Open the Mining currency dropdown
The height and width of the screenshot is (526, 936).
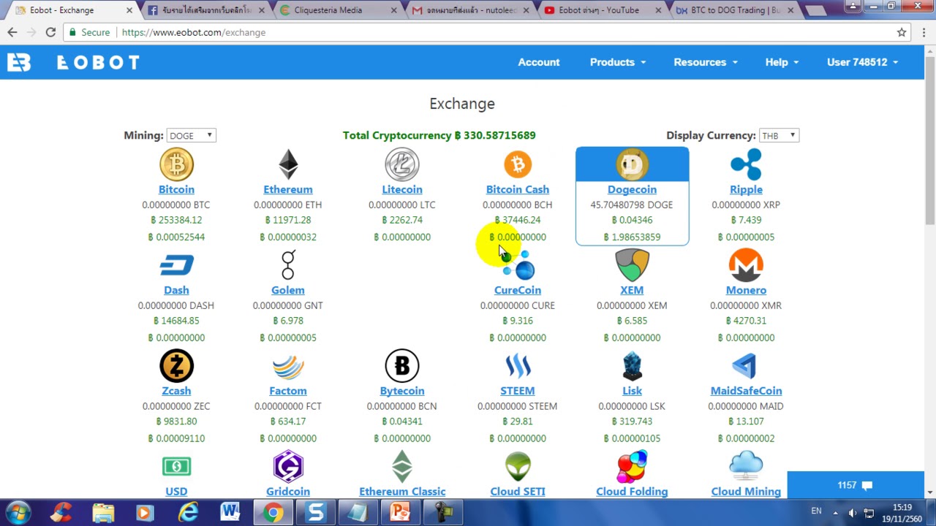(x=191, y=135)
